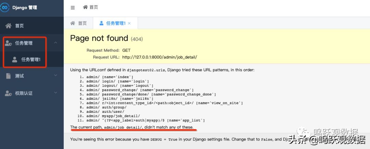Toggle the sidebar with hamburger icon
Screen dimensions: 370x149
[73, 8]
